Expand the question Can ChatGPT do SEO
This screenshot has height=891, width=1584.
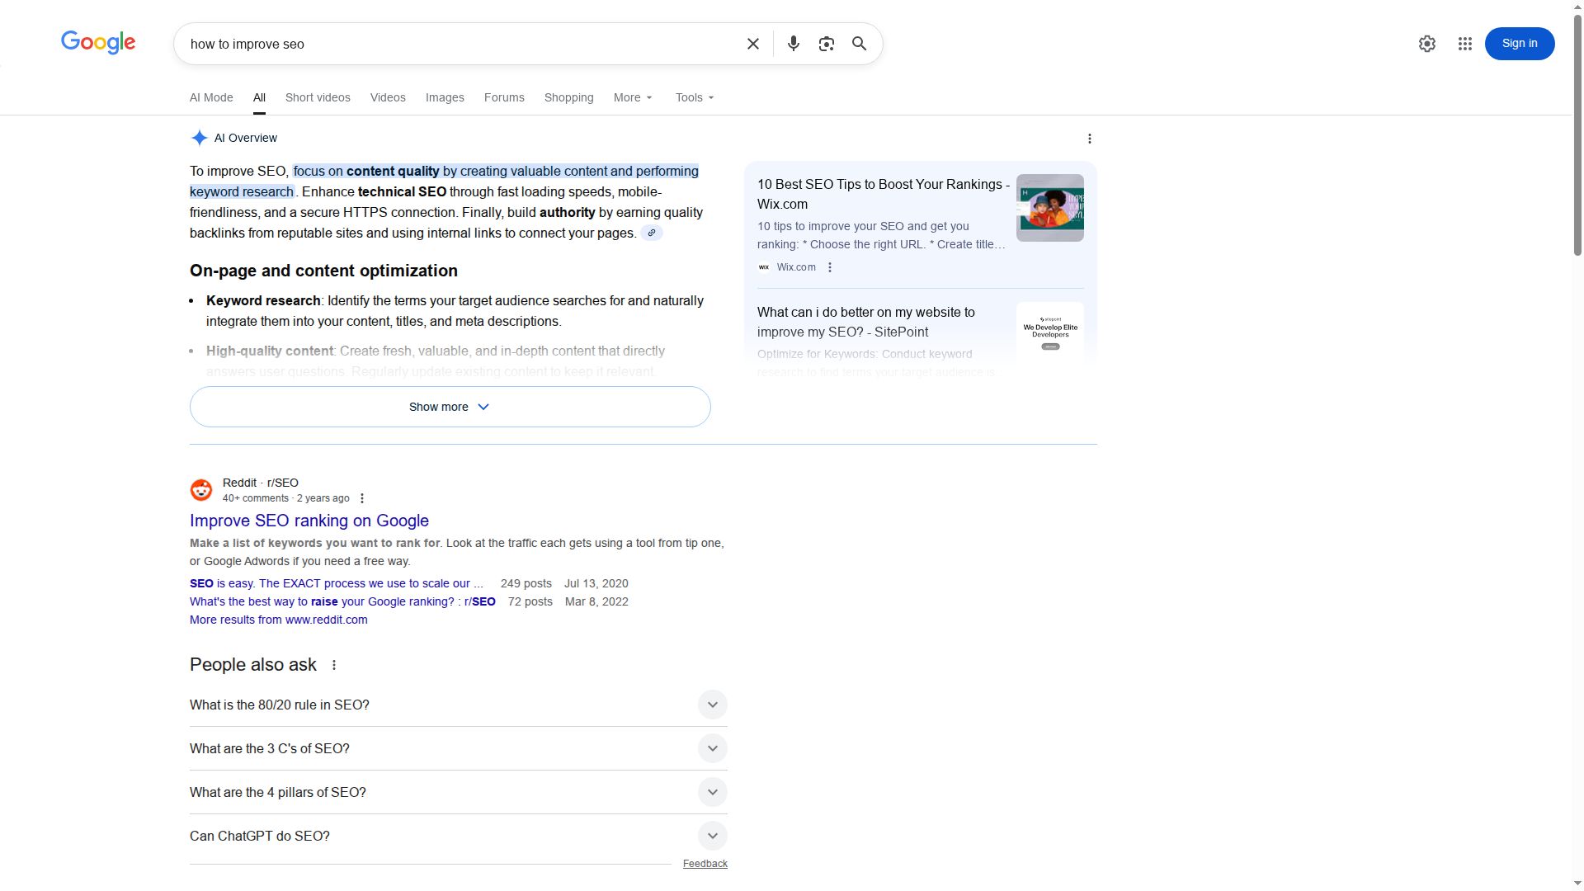point(712,836)
